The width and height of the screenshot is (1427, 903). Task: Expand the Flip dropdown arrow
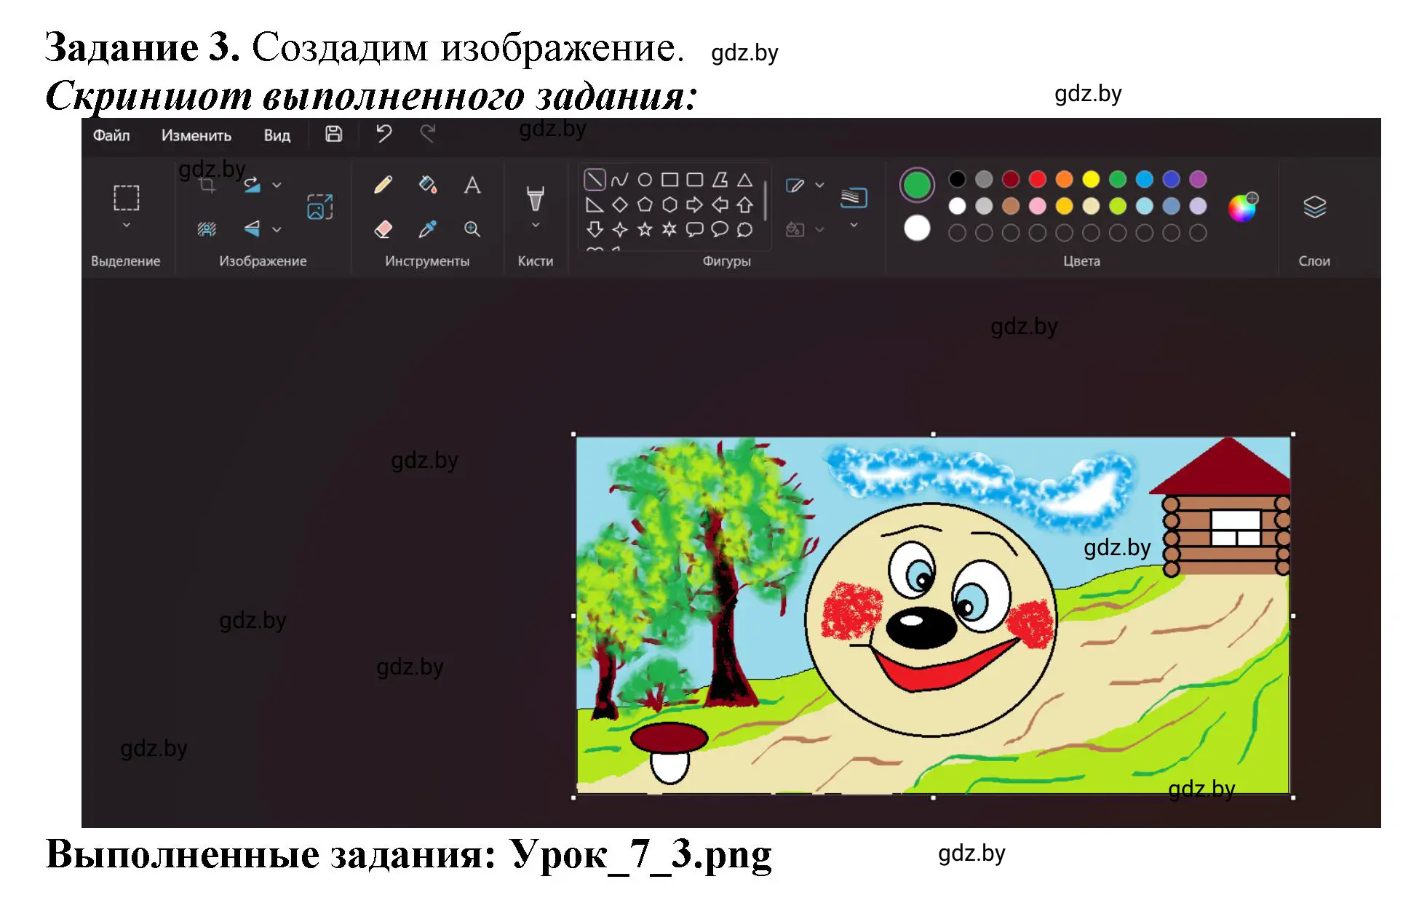(277, 229)
